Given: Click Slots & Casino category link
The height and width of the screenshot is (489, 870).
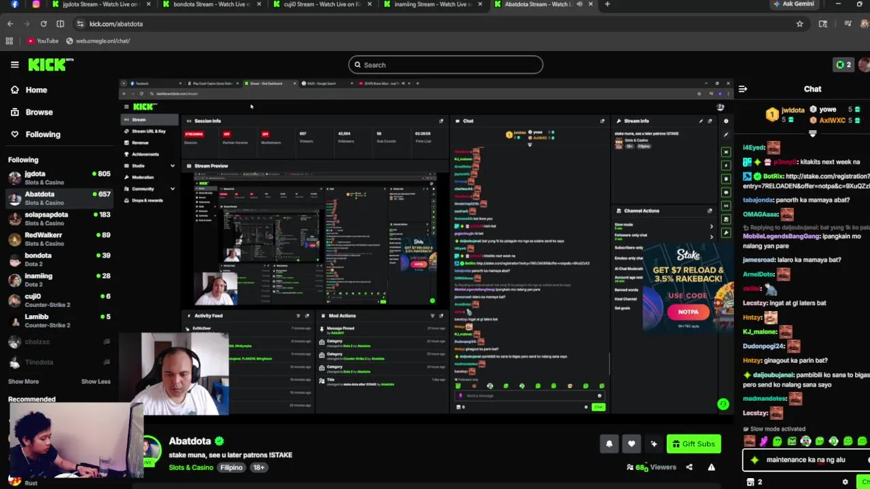Looking at the screenshot, I should pos(191,467).
